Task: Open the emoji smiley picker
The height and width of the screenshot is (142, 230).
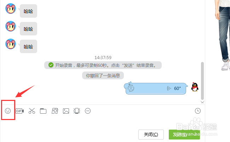Action: [8, 111]
